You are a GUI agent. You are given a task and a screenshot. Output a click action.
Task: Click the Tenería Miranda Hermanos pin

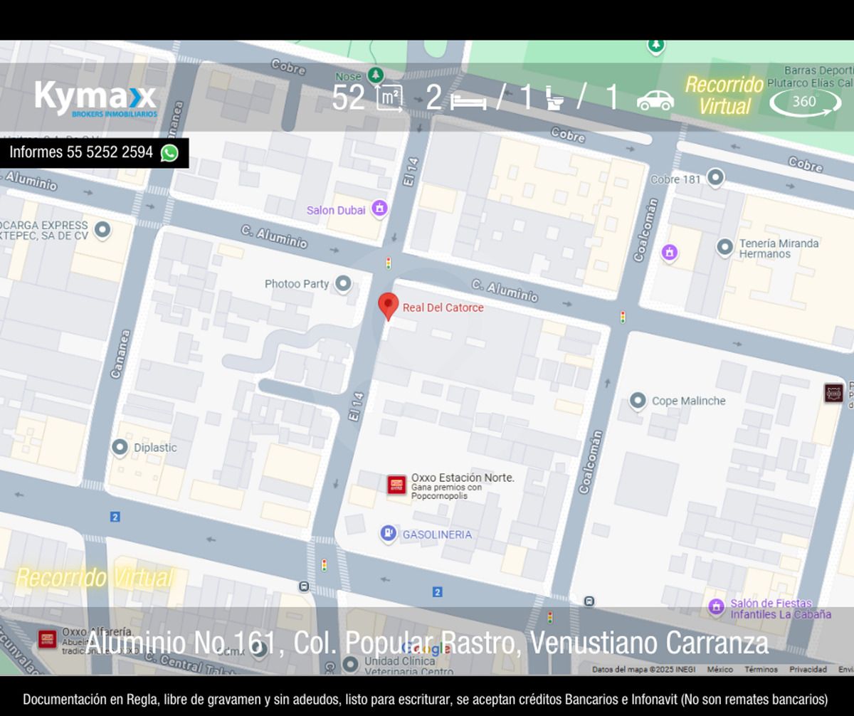pos(724,248)
